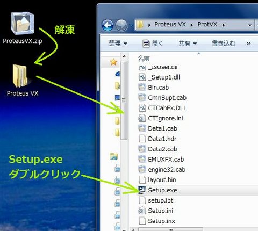Click the navigation pane vertical scrollbar thumb
This screenshot has width=258, height=231.
124,100
